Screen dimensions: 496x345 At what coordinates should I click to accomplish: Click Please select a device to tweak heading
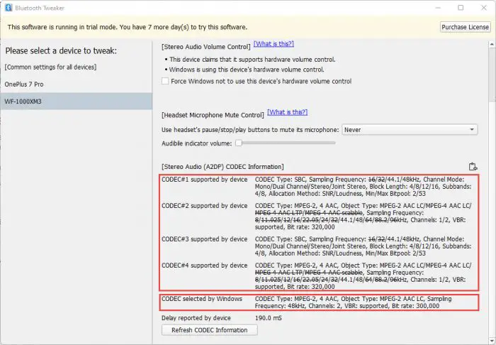click(61, 50)
